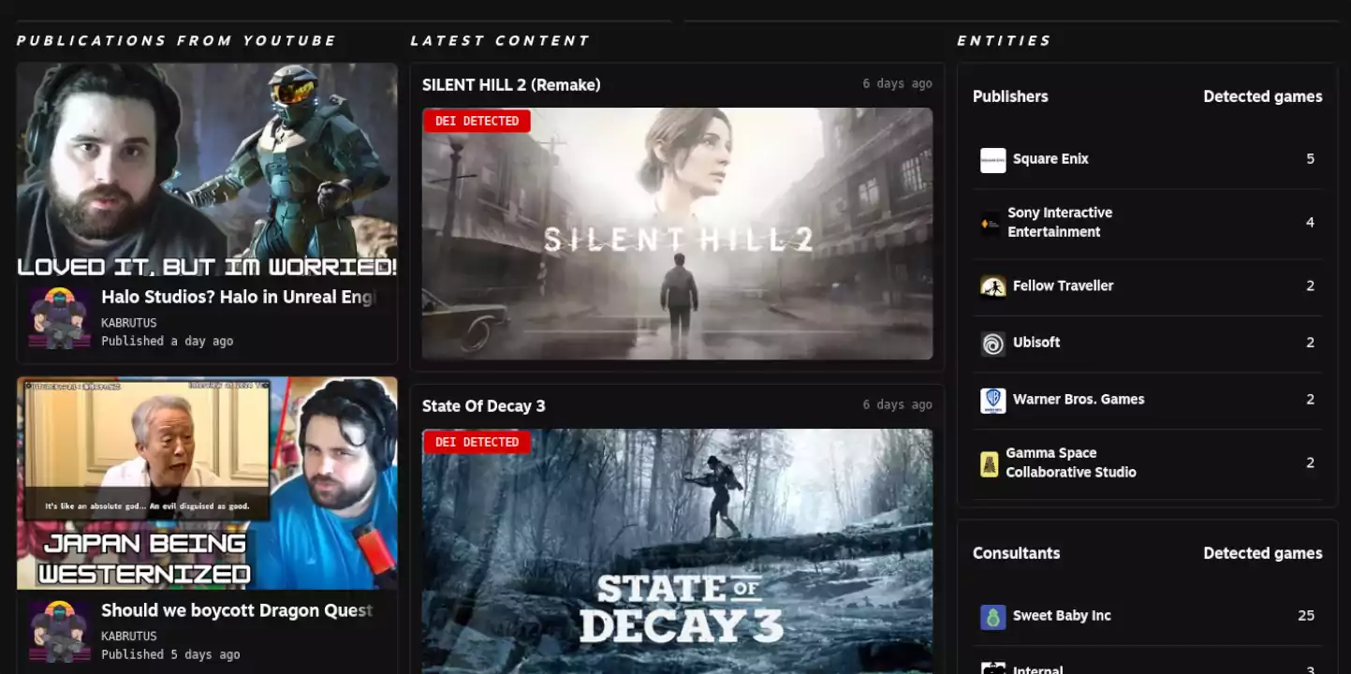Screen dimensions: 1351x674
Task: Open the Halo Studios video thumbnail
Action: tap(207, 171)
